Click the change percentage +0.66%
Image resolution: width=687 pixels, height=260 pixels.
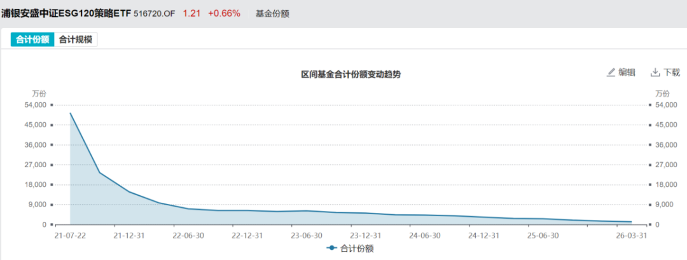point(225,13)
